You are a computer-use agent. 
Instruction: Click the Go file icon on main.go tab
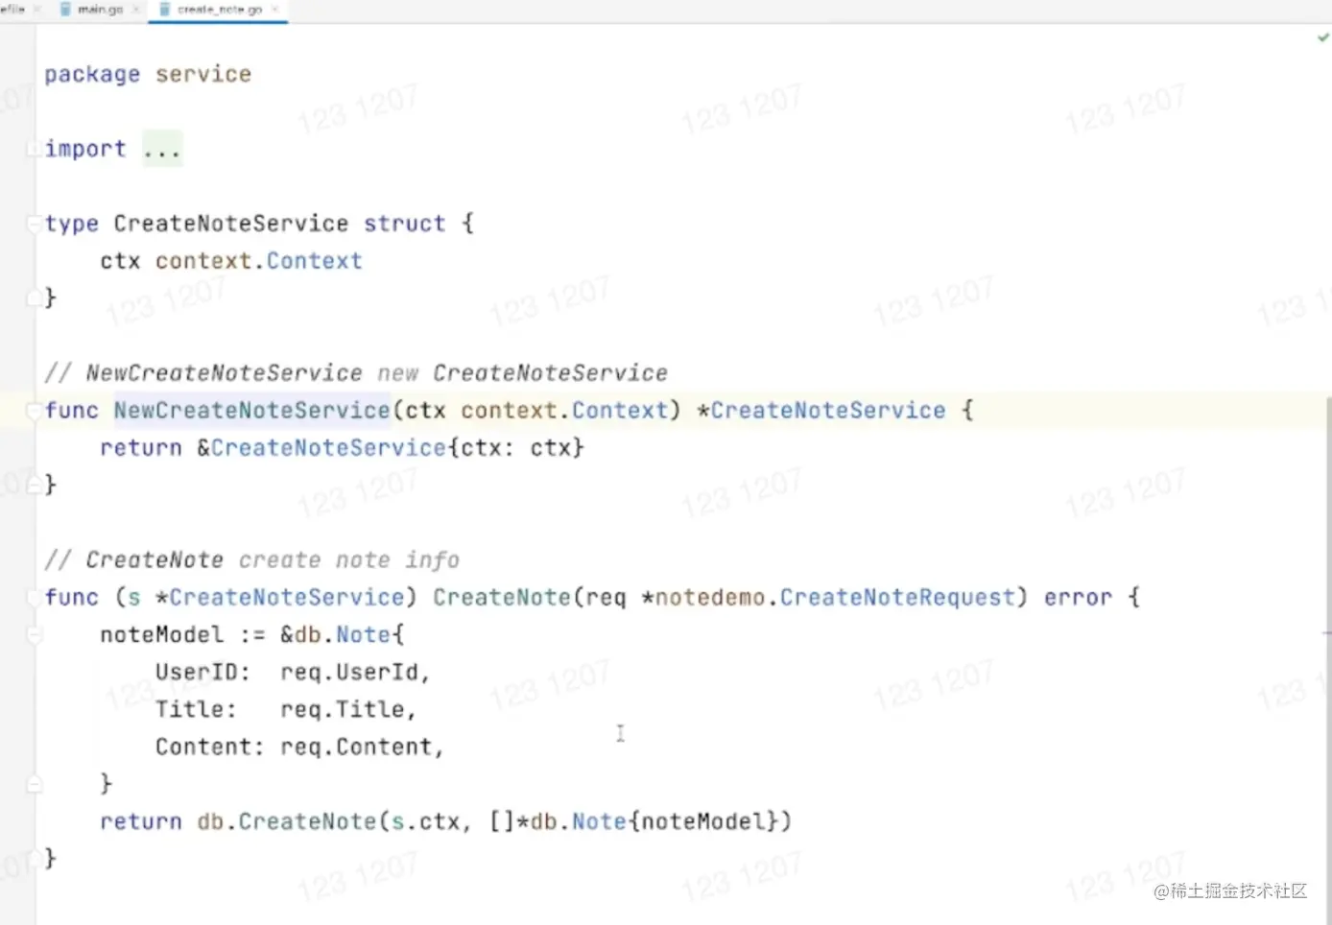pyautogui.click(x=65, y=10)
